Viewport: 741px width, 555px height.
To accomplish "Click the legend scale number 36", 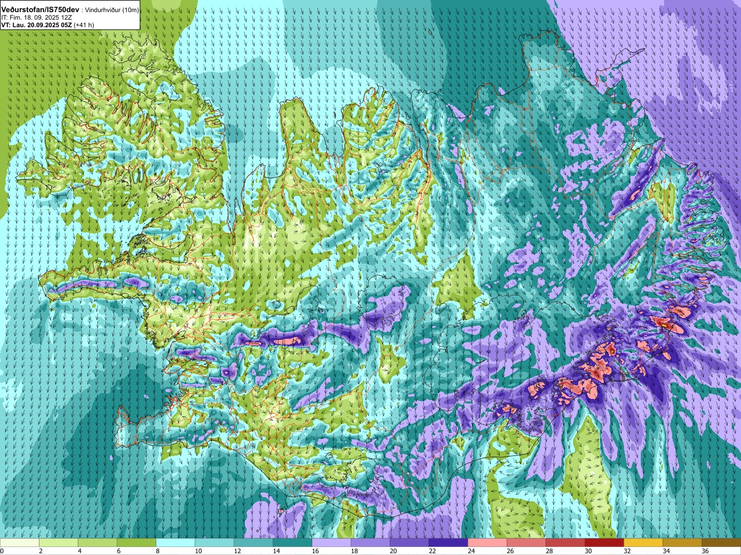I will [706, 551].
